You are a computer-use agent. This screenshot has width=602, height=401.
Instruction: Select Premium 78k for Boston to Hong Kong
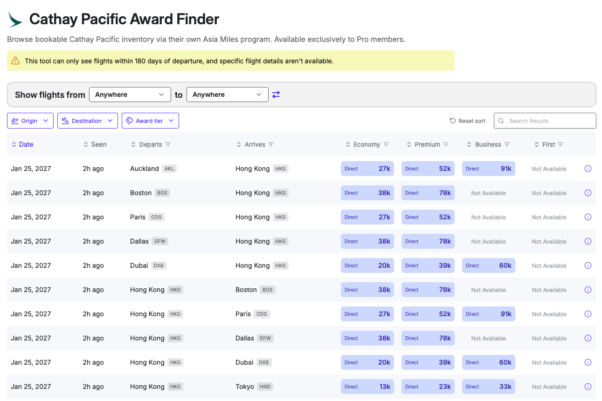click(x=428, y=193)
